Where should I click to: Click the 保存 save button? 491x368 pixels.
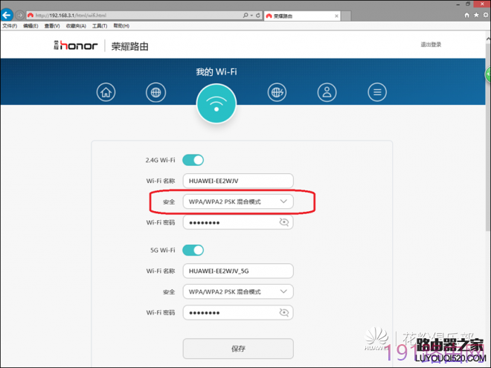238,348
